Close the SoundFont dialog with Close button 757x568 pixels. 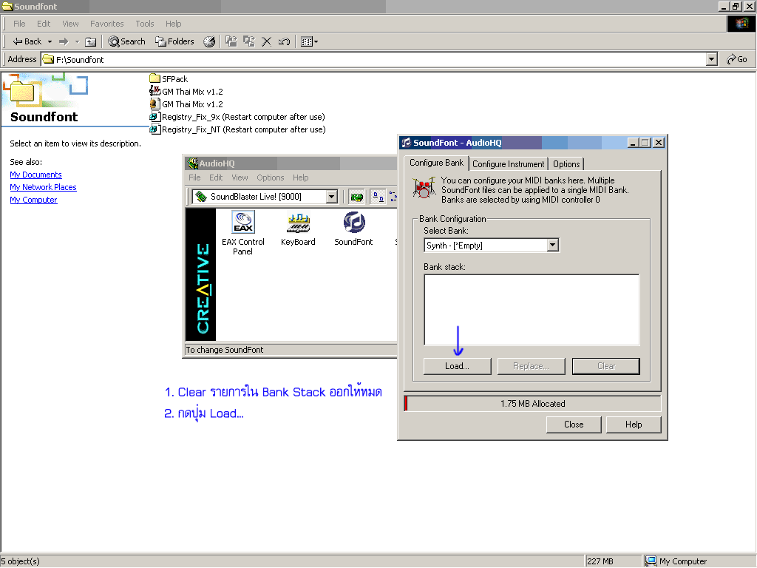tap(574, 425)
